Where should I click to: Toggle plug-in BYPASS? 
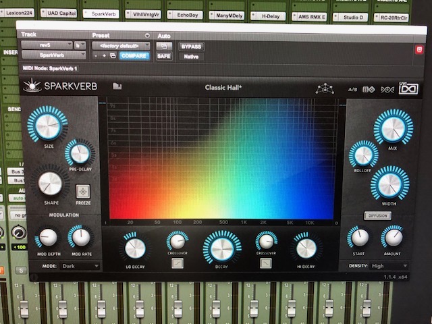pos(191,47)
